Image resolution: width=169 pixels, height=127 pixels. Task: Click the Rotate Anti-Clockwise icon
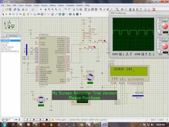click(x=7, y=120)
